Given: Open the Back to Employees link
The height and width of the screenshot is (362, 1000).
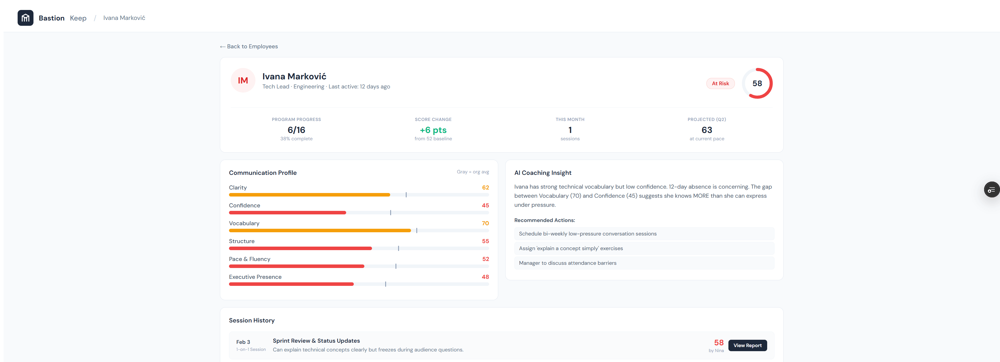Looking at the screenshot, I should click(252, 46).
